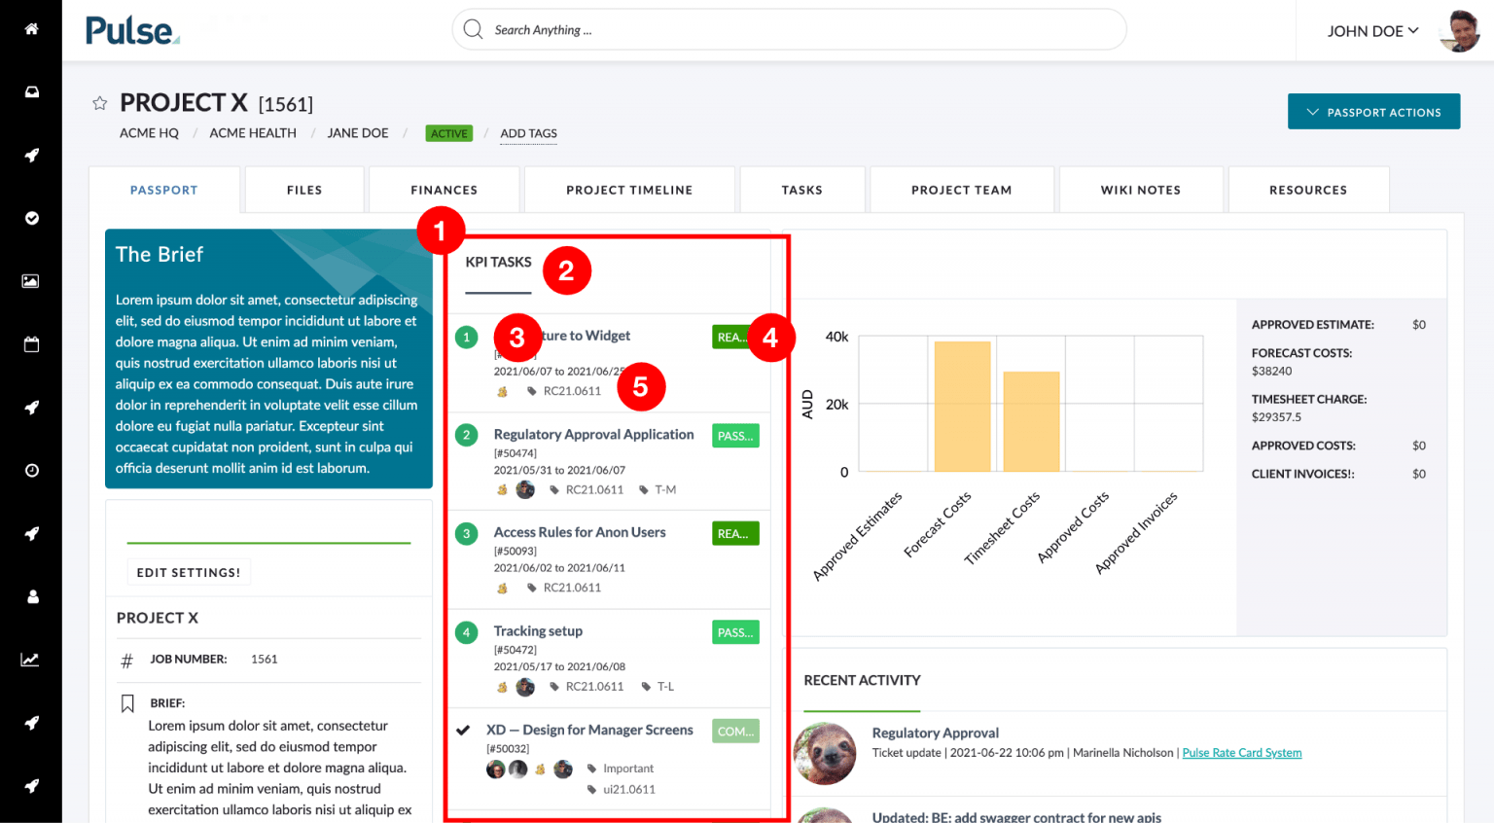1494x823 pixels.
Task: Toggle completion checkmark on XD Design task
Action: 465,730
